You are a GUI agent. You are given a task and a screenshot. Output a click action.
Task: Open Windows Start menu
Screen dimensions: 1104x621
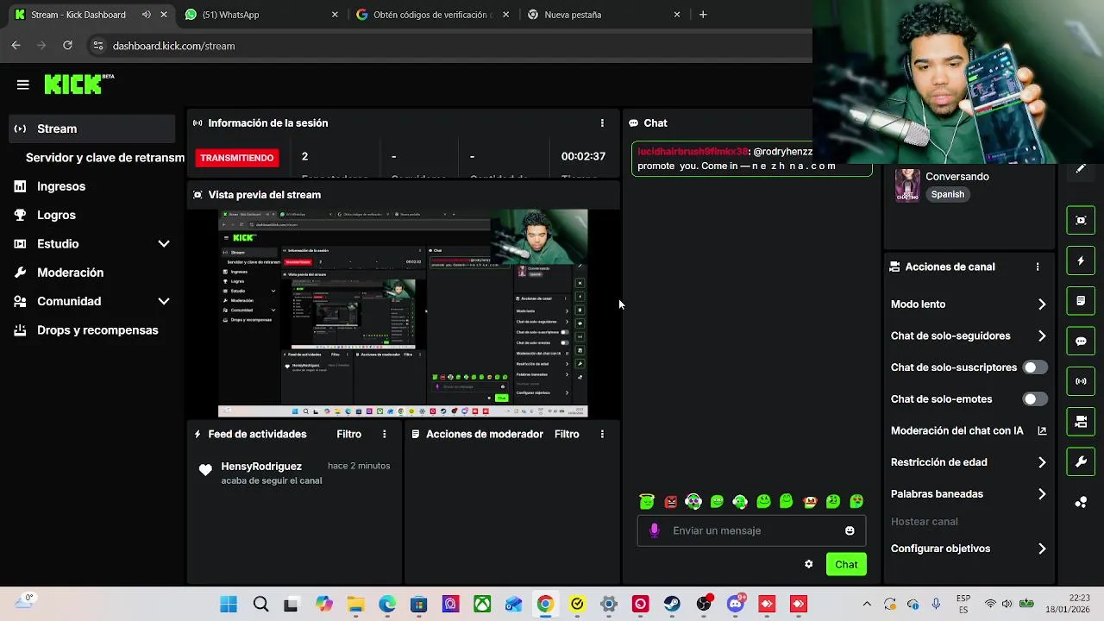point(229,605)
